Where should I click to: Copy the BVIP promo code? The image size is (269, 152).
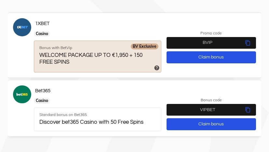(248, 43)
